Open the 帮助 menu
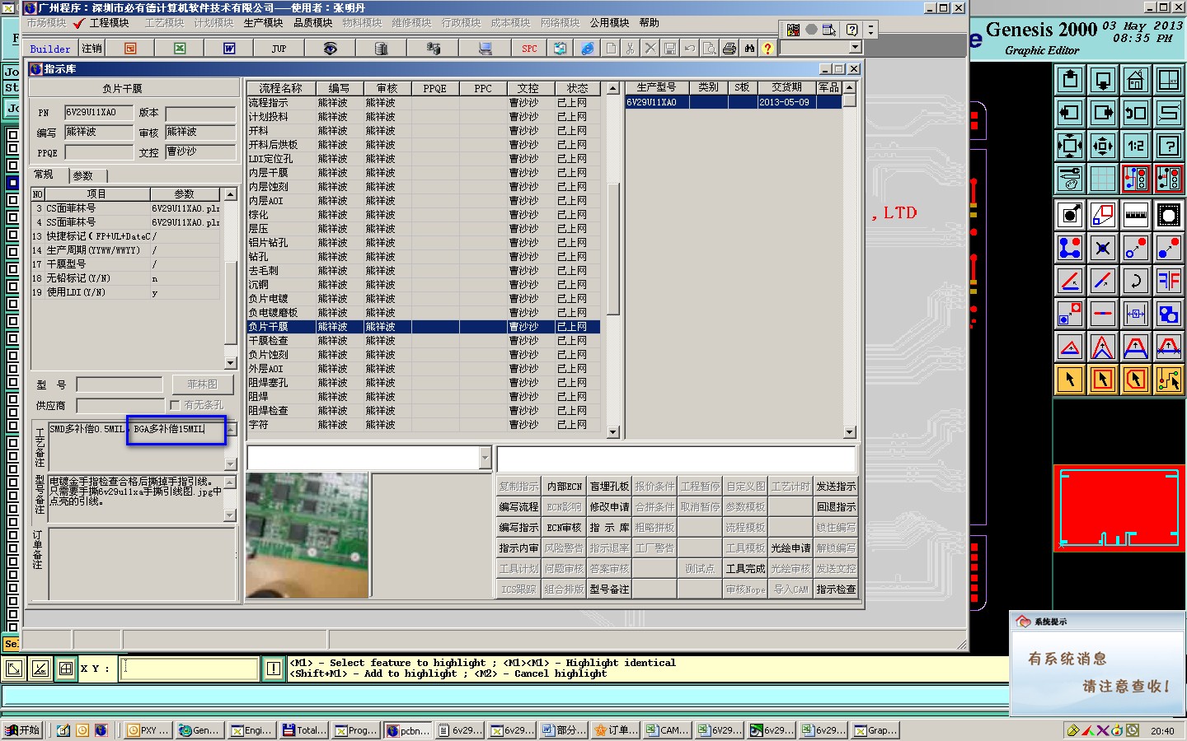 click(x=650, y=23)
